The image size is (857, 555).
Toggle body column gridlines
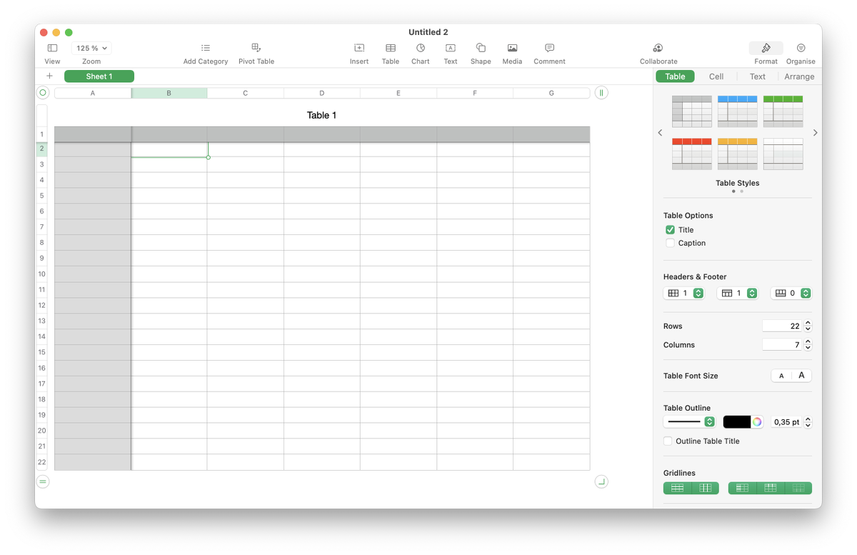point(705,488)
